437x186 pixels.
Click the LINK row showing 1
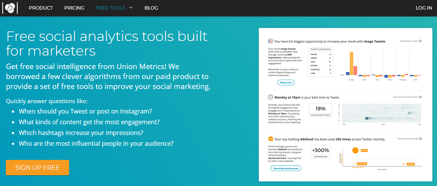pyautogui.click(x=321, y=73)
